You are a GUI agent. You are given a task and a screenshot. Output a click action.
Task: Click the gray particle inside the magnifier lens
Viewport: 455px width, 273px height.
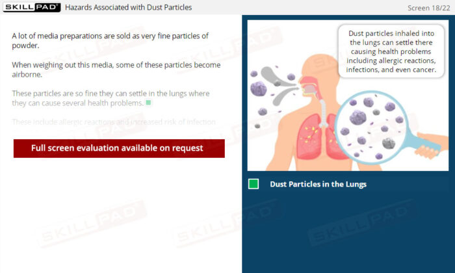coord(388,143)
